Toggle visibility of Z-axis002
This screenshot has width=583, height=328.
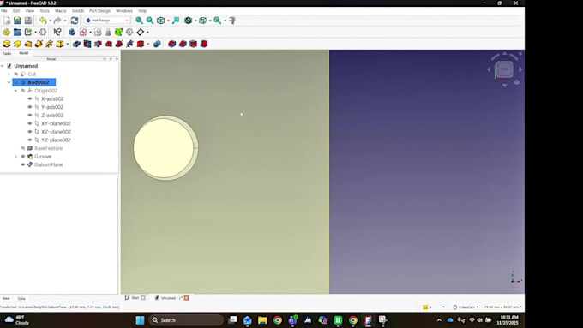tap(30, 115)
